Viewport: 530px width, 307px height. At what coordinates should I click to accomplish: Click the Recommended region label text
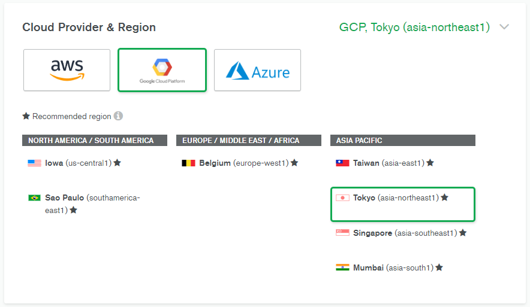(72, 116)
